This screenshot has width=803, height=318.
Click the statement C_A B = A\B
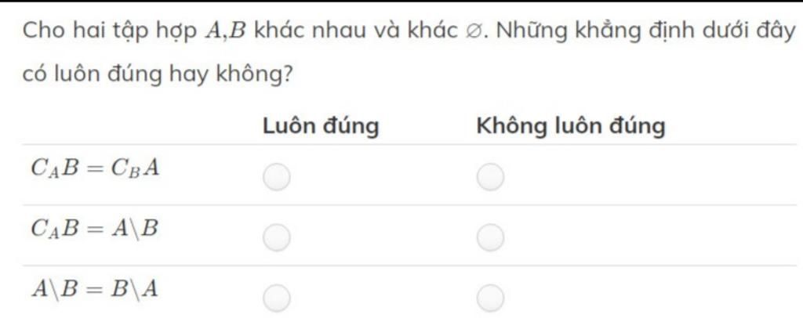pos(95,228)
